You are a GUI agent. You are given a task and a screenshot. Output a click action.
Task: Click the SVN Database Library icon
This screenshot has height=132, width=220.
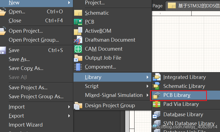(157, 123)
